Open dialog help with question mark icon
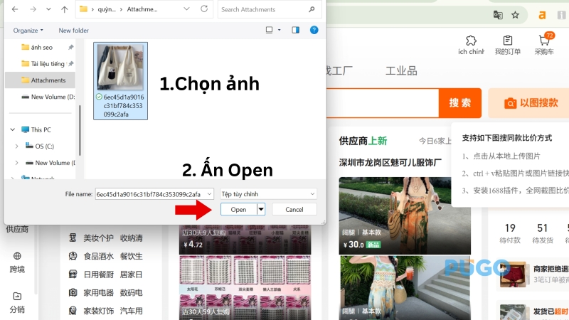 pos(314,30)
